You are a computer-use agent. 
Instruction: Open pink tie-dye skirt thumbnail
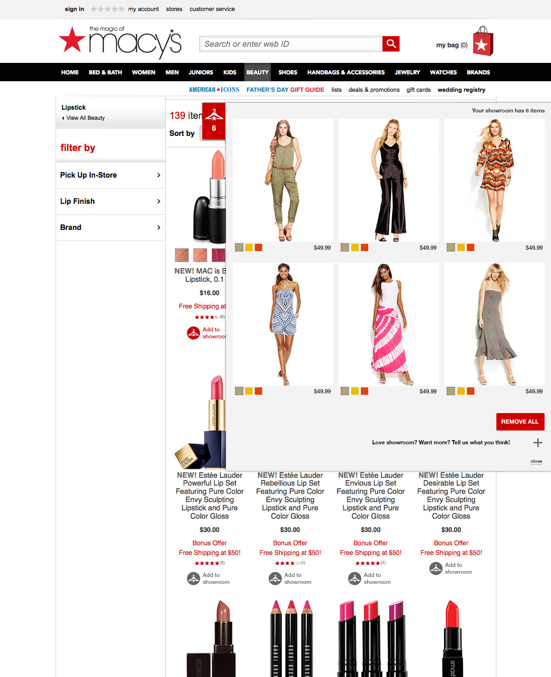pos(388,325)
